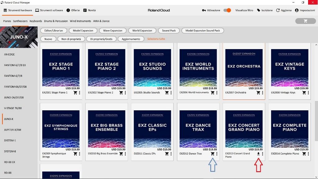The height and width of the screenshot is (179, 318).
Task: Open more options for EXZ012 Dance Trax
Action: click(x=217, y=154)
